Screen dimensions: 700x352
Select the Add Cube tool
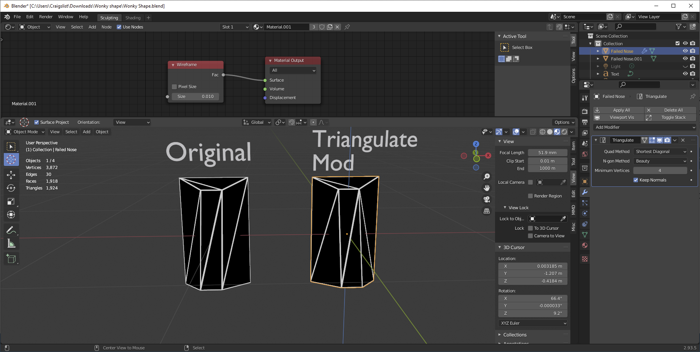click(11, 259)
